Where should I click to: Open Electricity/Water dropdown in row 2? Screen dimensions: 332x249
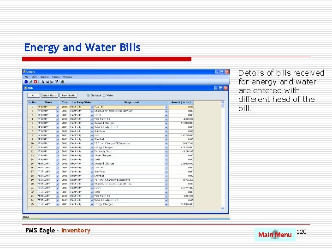(92, 111)
